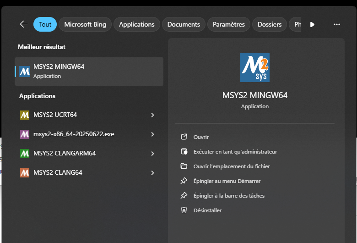Click the pin icon beside barre des tâches
This screenshot has height=243, width=357.
coord(184,195)
